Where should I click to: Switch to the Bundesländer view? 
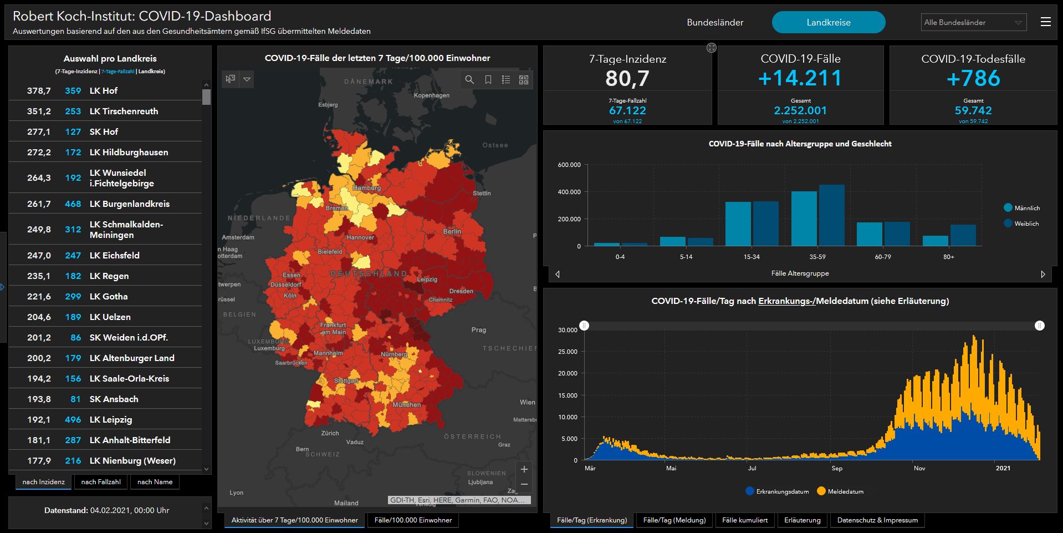pyautogui.click(x=715, y=23)
